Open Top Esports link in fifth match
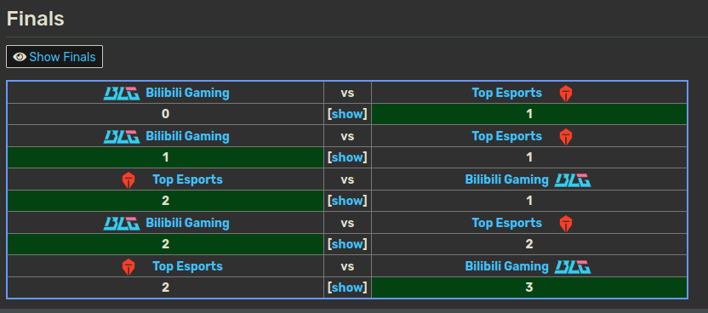The image size is (708, 313). (187, 266)
